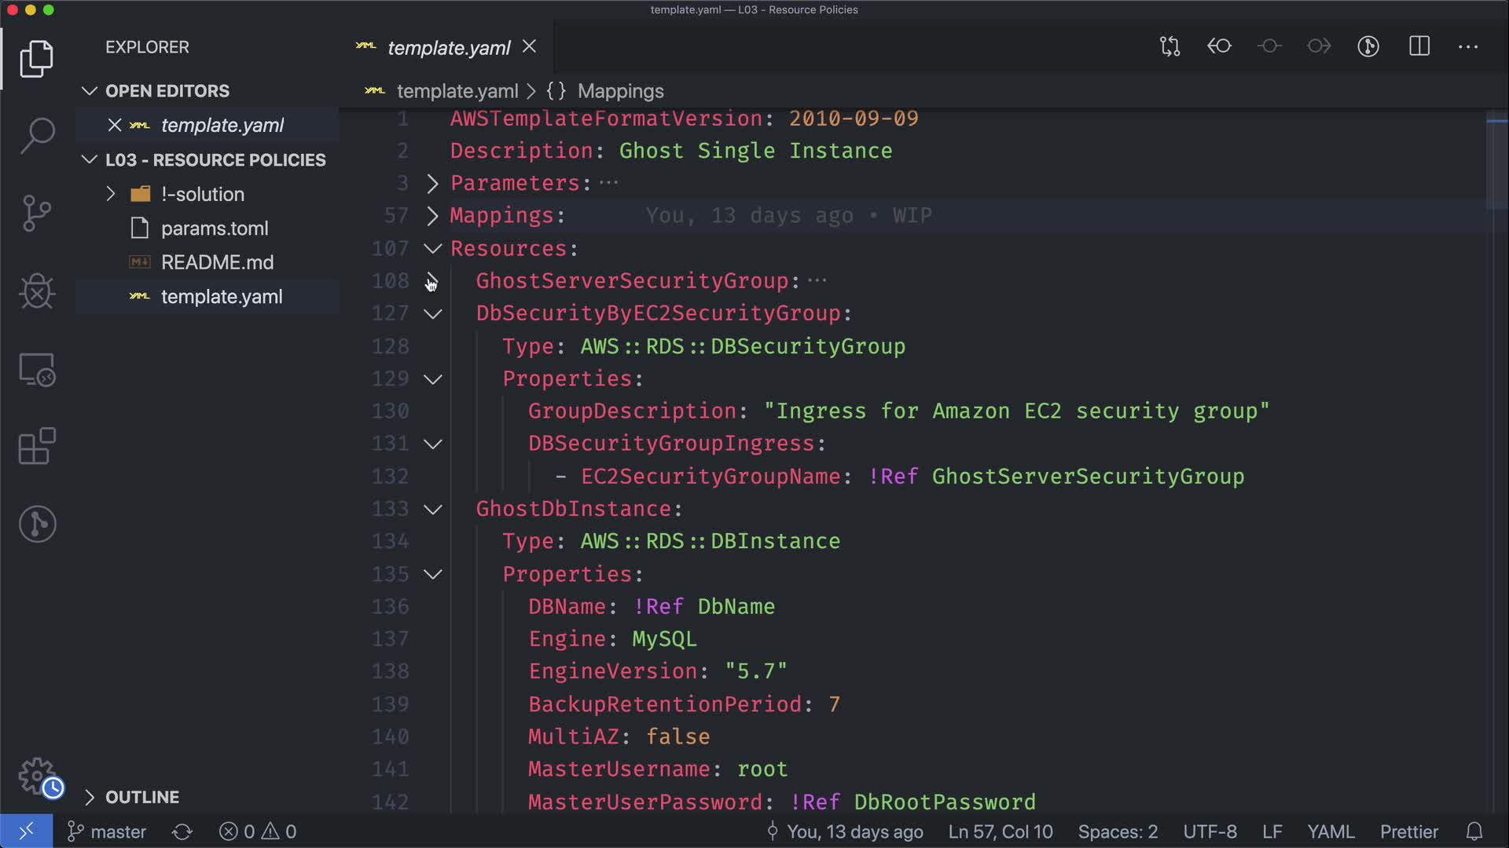Open the Source Control view
This screenshot has width=1509, height=848.
click(x=37, y=213)
